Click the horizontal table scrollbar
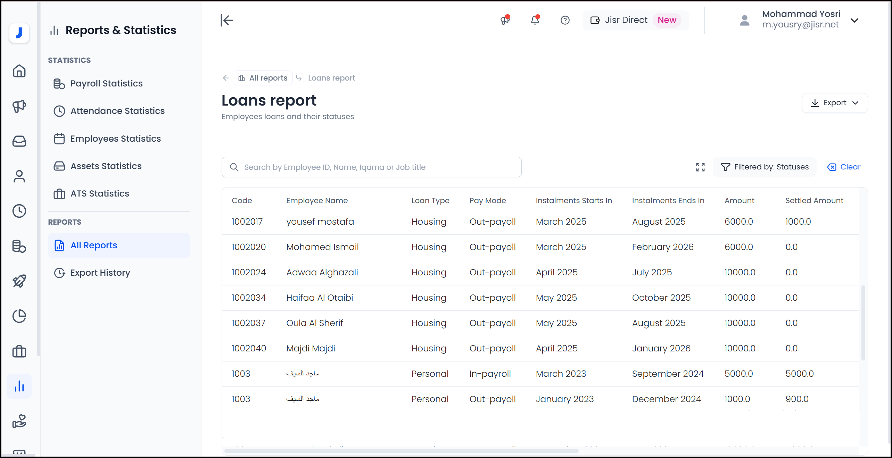 tap(401, 451)
